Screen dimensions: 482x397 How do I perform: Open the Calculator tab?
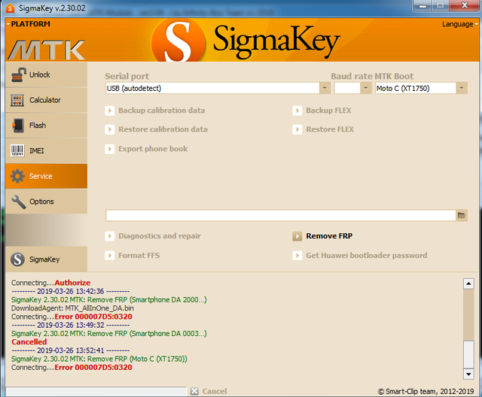46,100
